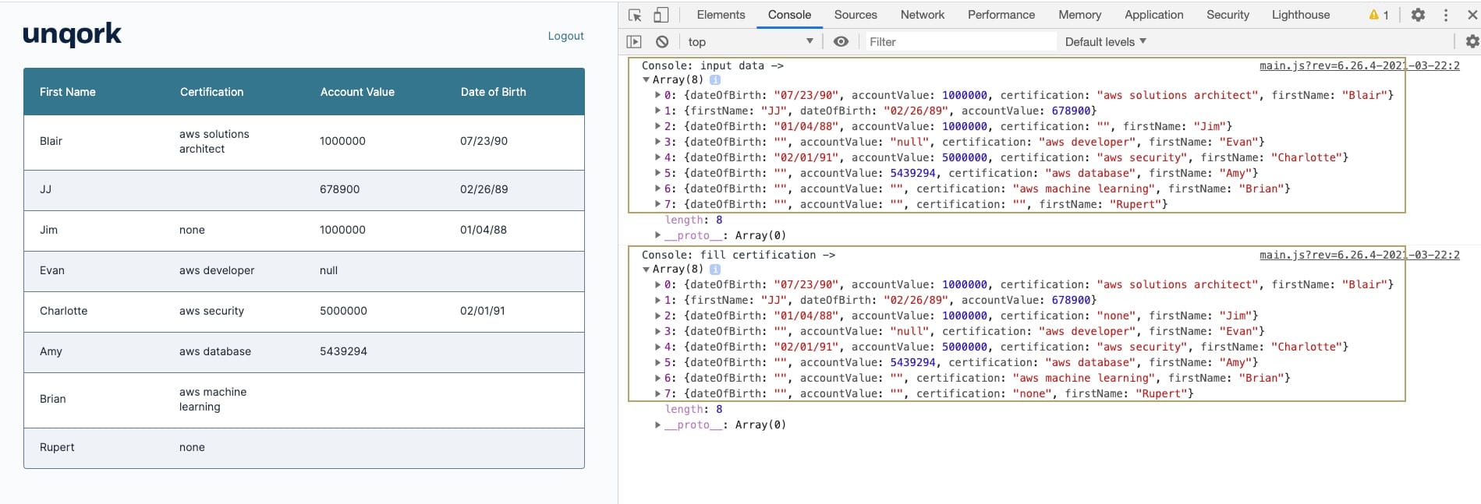1481x504 pixels.
Task: Close the DevTools panel
Action: (1472, 15)
